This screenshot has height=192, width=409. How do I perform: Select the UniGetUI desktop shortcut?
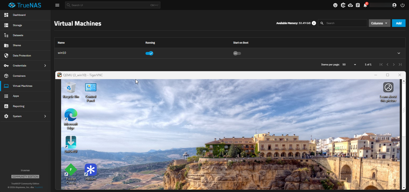(71, 145)
